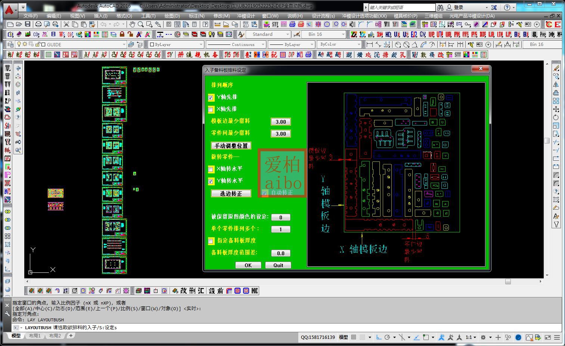The image size is (565, 346).
Task: Open the status bar customization menu icon
Action: (557, 337)
